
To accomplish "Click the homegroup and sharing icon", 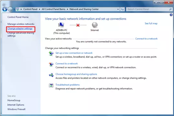I will (x=51, y=75).
